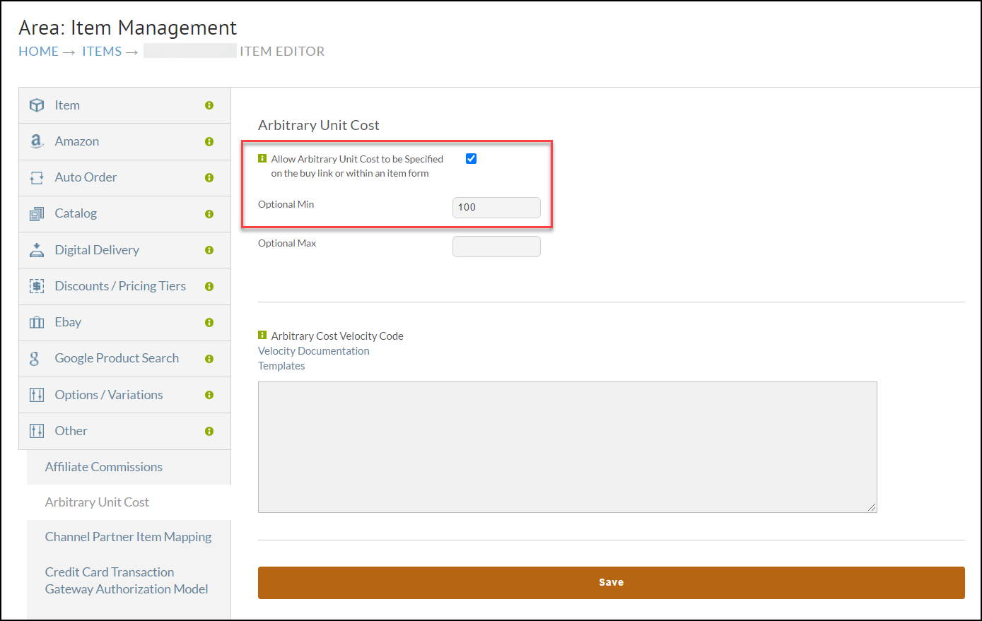Viewport: 982px width, 621px height.
Task: Click the Auto Order arrows icon
Action: 37,178
